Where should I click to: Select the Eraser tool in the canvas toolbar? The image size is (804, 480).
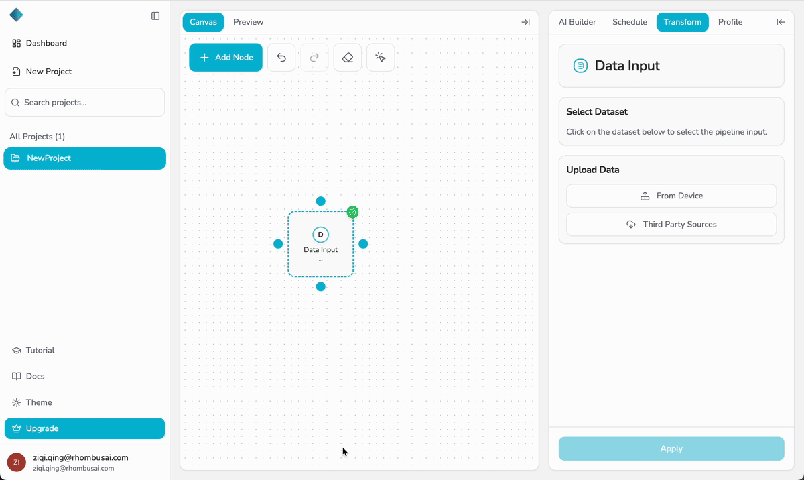coord(347,57)
